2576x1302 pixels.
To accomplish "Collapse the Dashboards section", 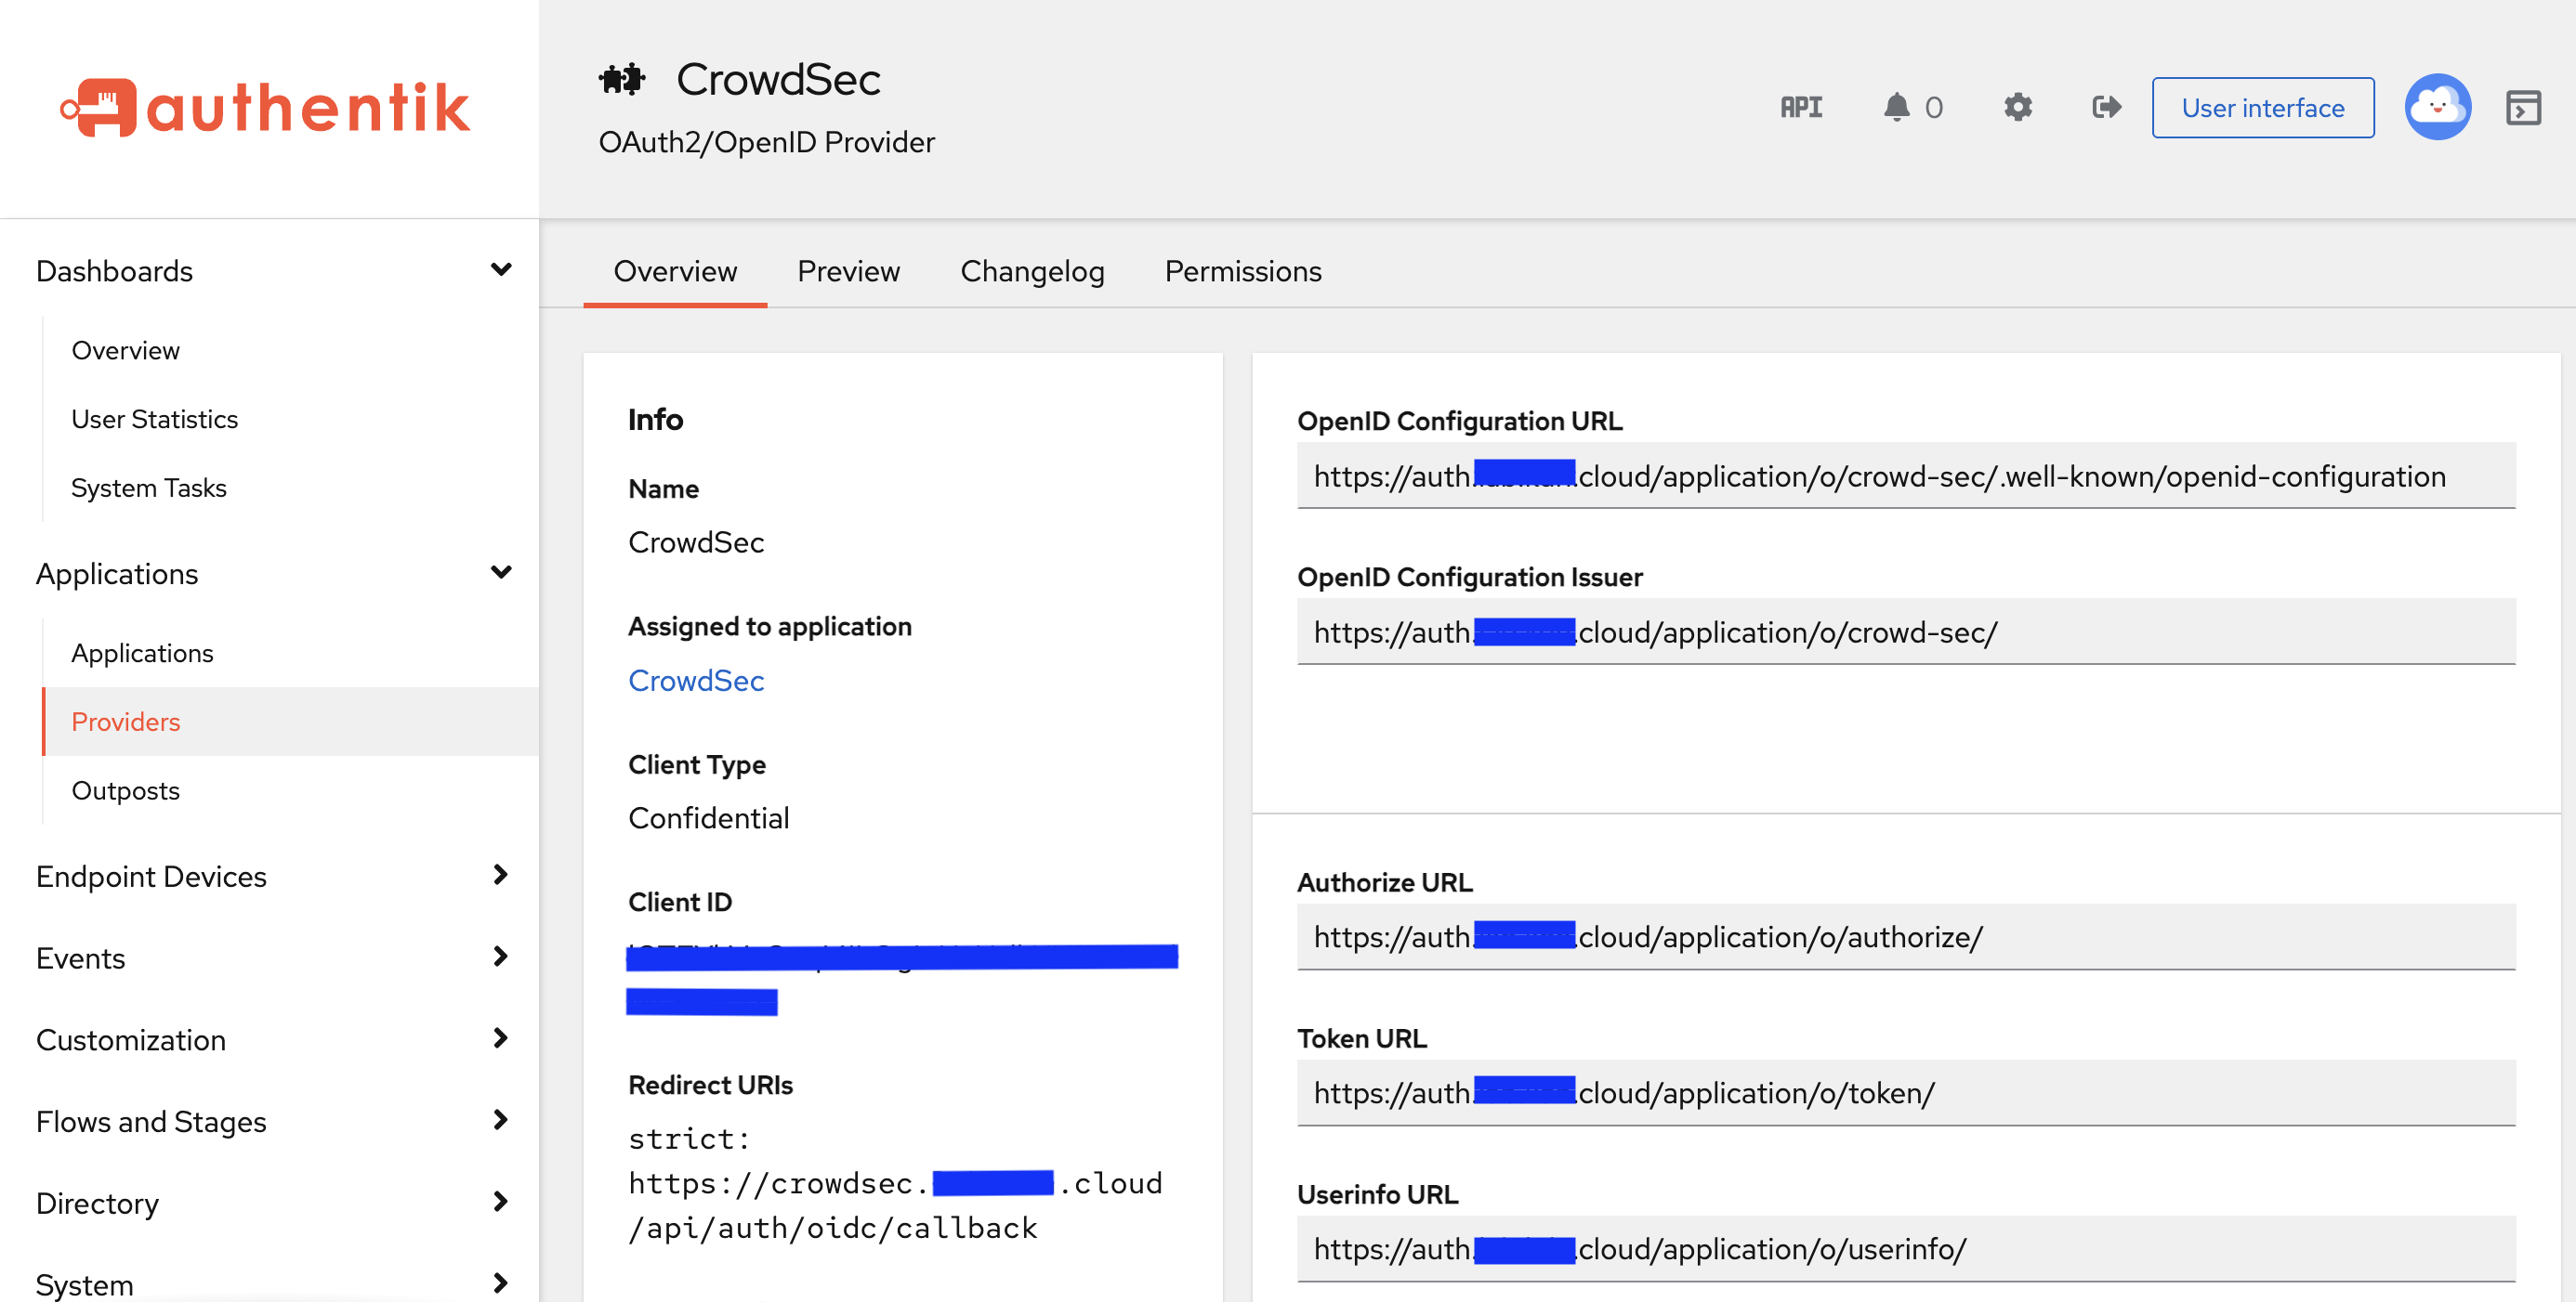I will coord(501,270).
